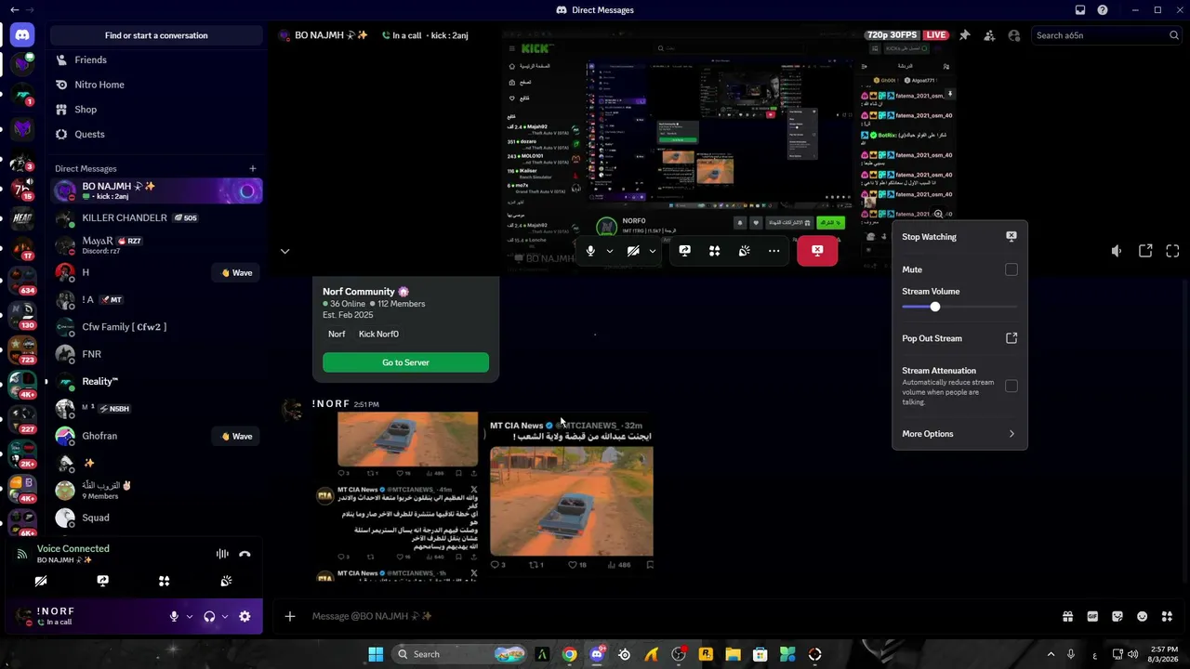Tick the Mute checkbox in stream menu
Viewport: 1190px width, 669px height.
(1011, 269)
